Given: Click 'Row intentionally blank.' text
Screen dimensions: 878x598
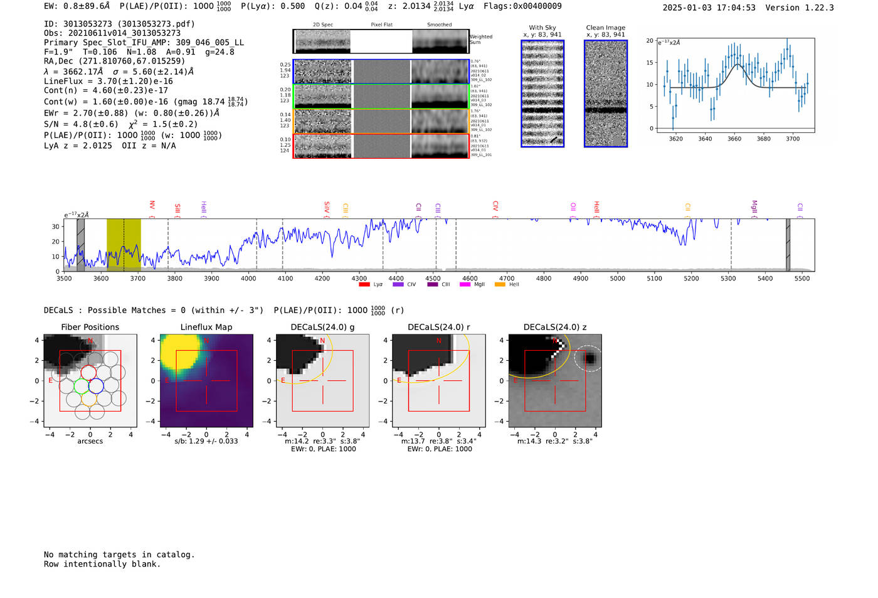Looking at the screenshot, I should [x=102, y=564].
